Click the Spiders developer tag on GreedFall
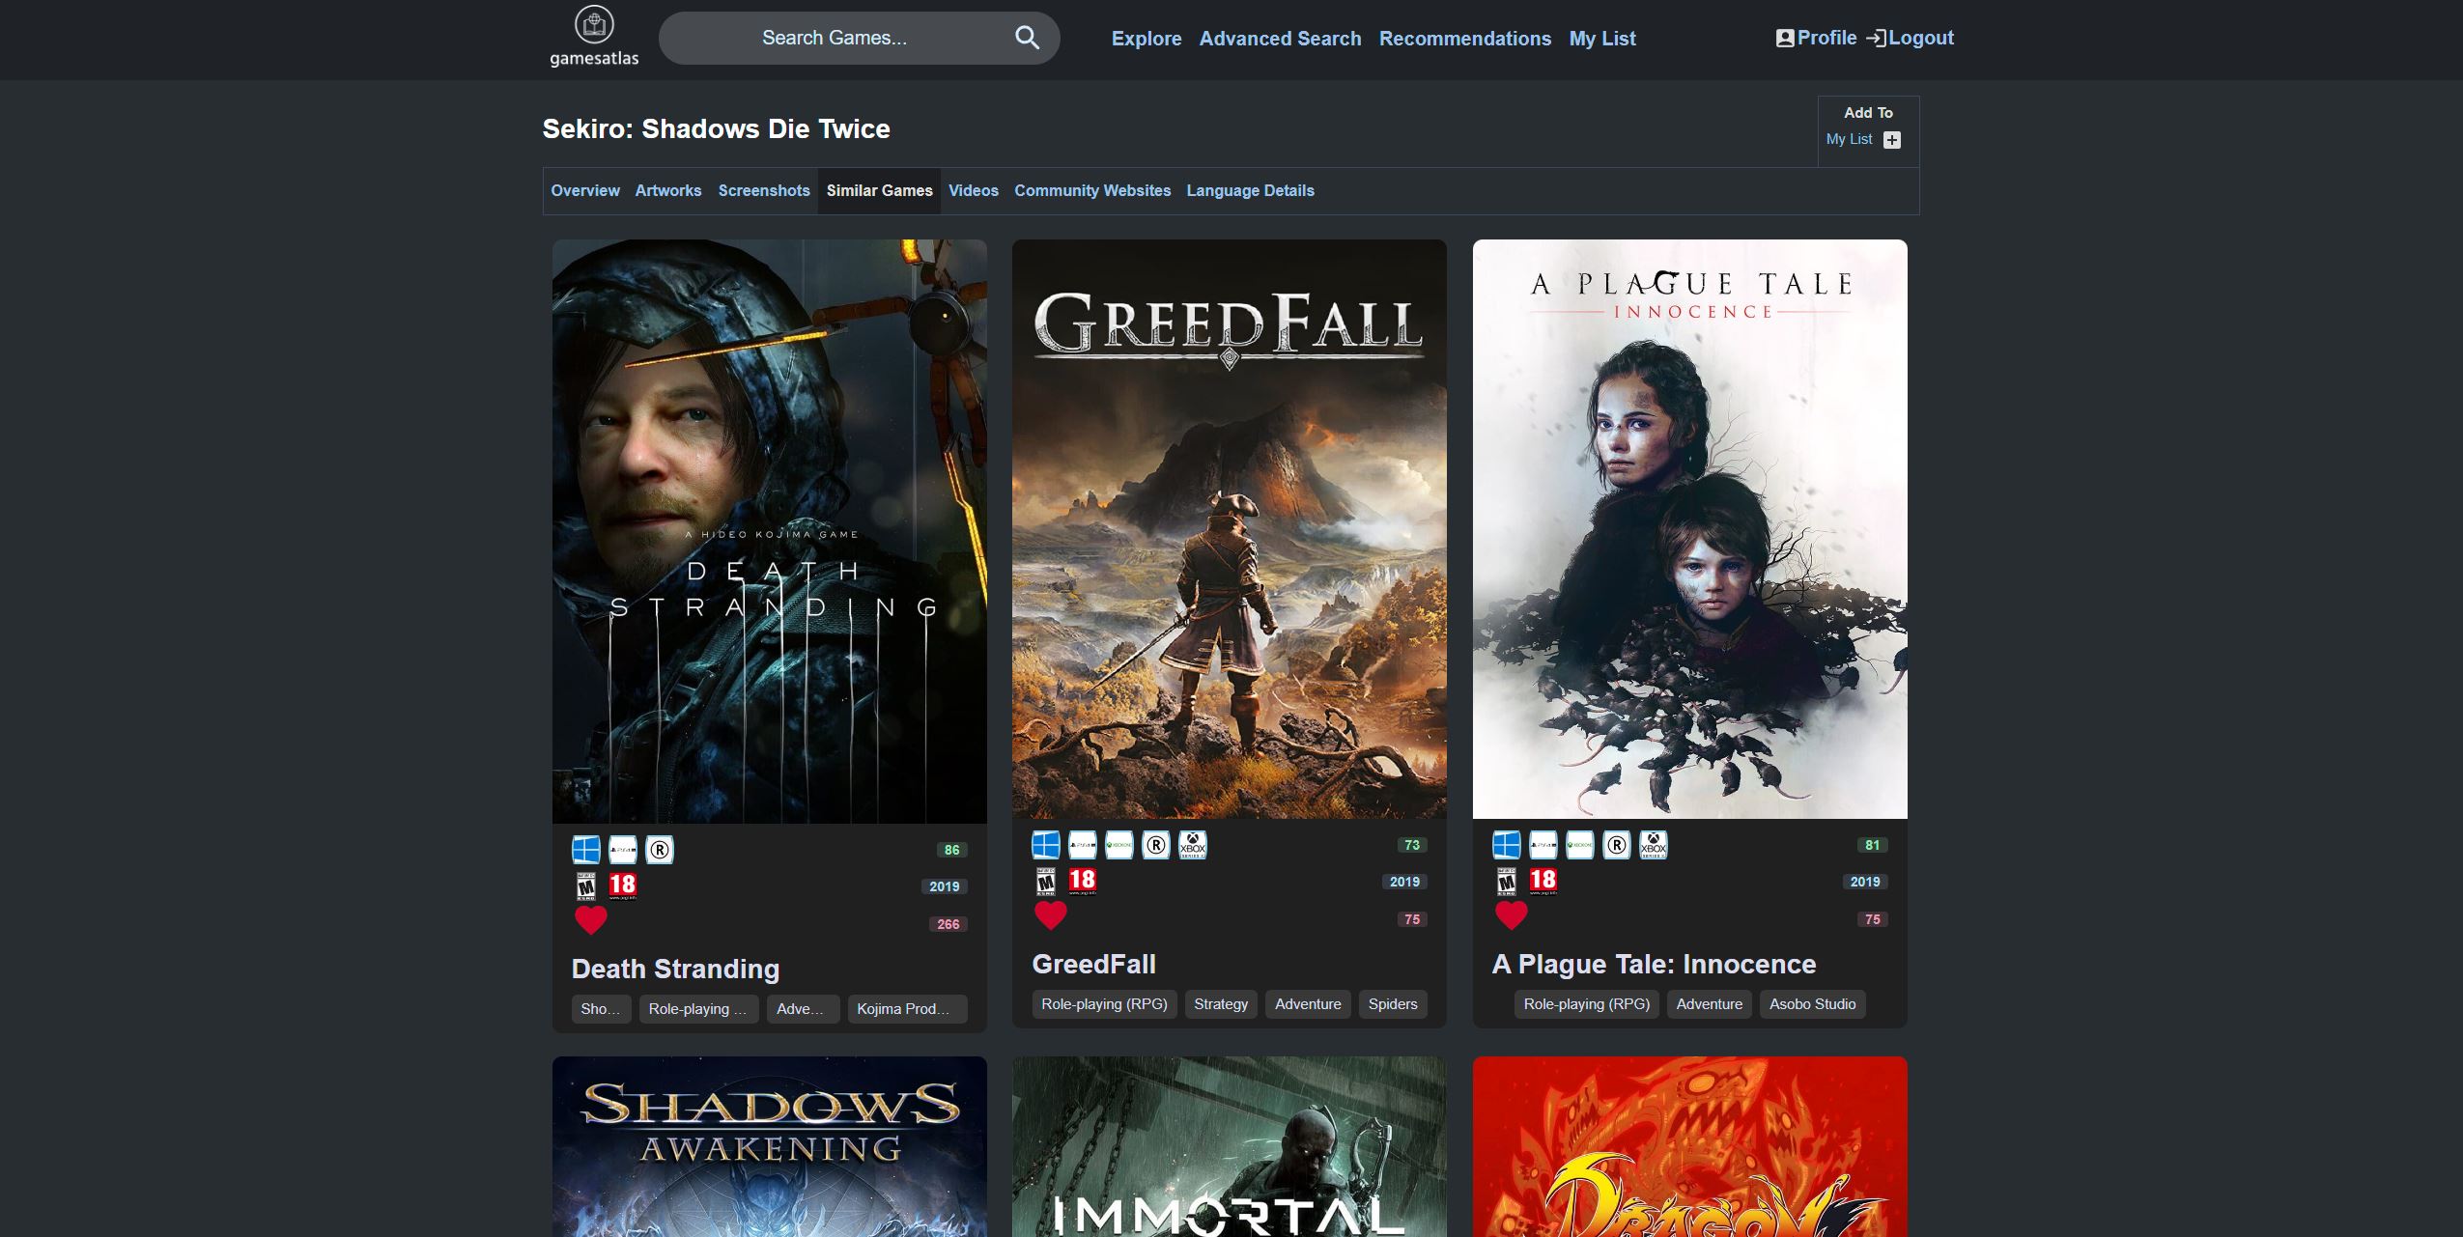 [1392, 1004]
